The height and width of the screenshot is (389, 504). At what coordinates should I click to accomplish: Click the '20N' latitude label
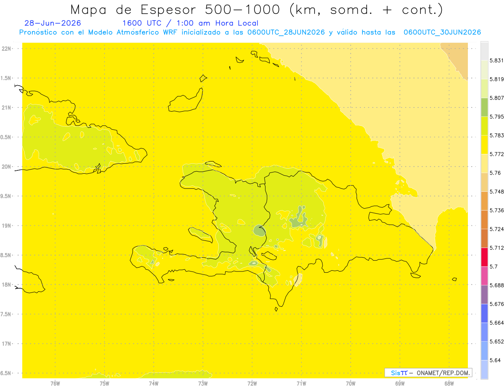7,167
